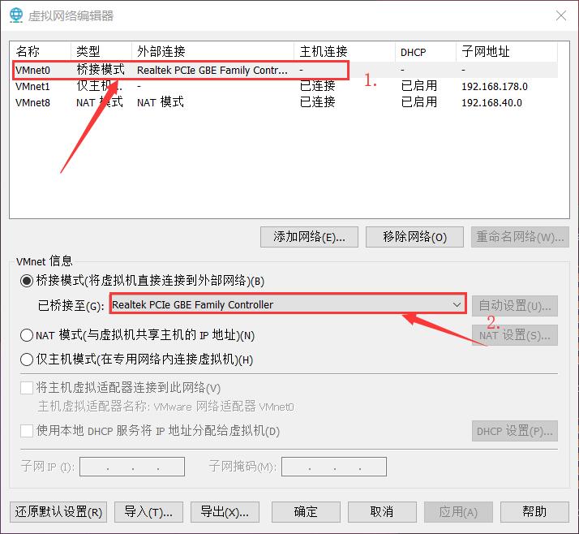
Task: Click 已连接 host connection for VMnet8
Action: (318, 102)
